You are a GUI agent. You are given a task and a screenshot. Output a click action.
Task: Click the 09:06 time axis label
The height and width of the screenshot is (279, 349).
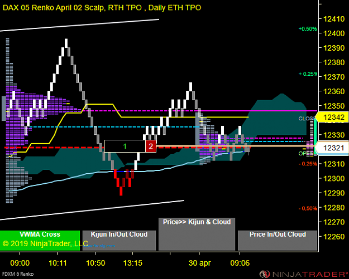pyautogui.click(x=240, y=263)
